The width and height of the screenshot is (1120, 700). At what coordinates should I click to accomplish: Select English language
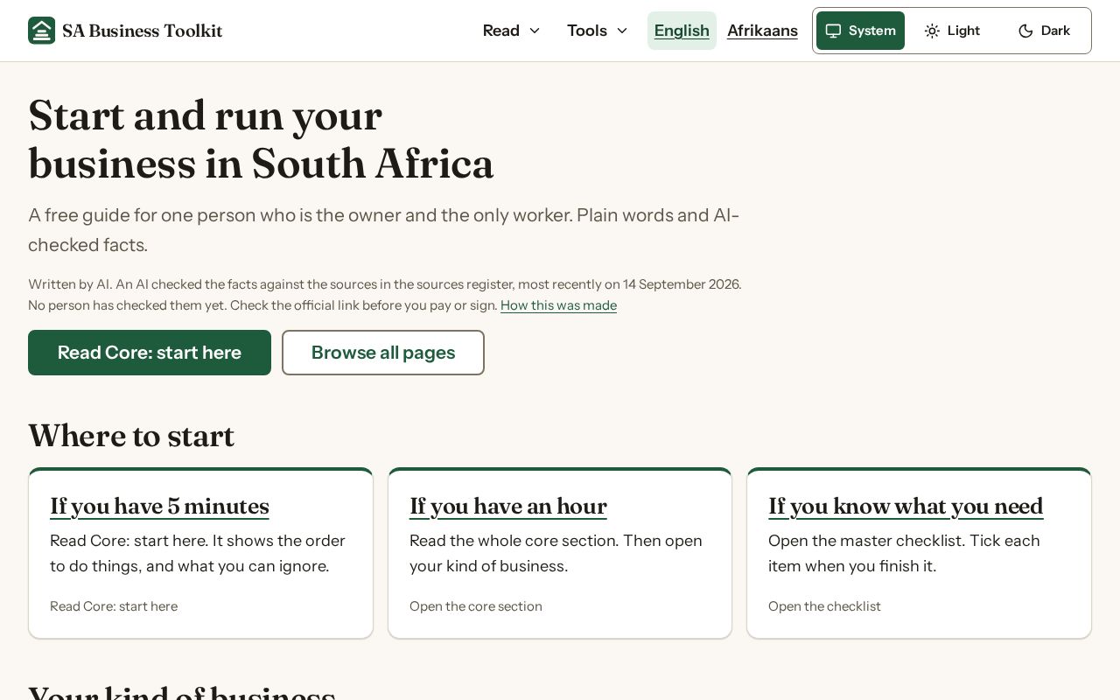pos(682,31)
